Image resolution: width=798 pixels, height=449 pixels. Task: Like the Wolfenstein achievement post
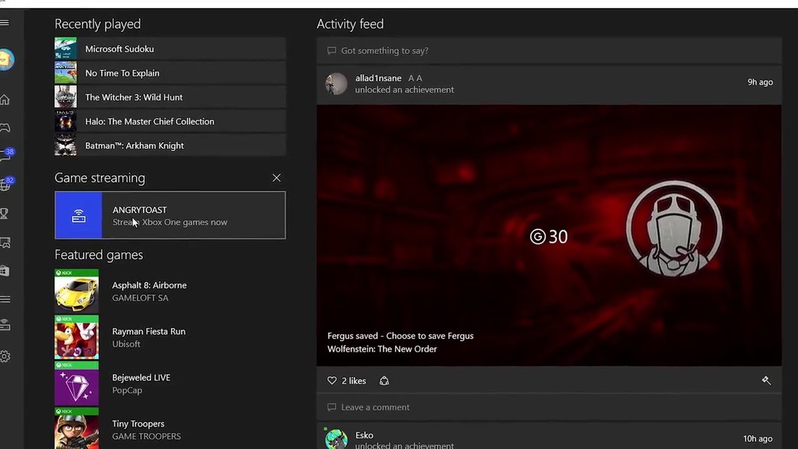[x=332, y=380]
